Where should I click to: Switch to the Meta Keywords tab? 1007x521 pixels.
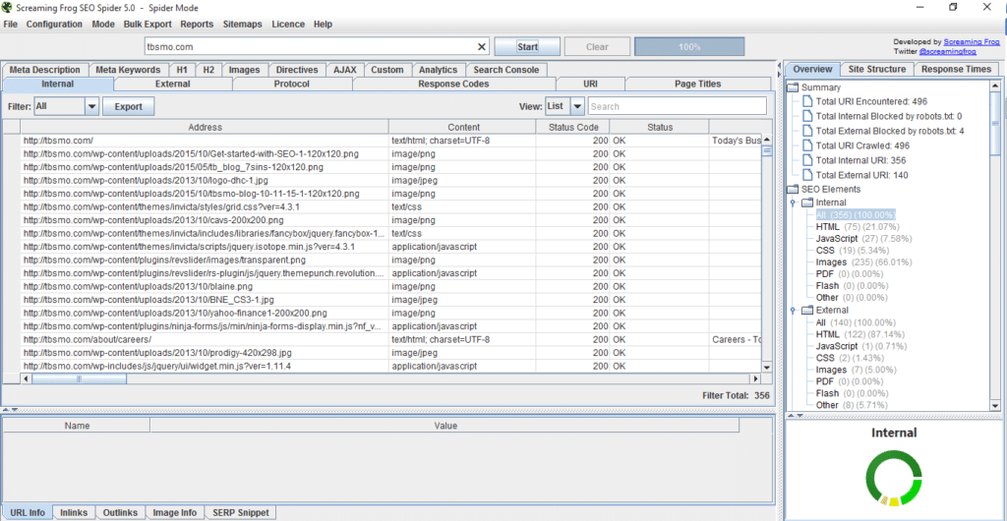click(x=129, y=70)
